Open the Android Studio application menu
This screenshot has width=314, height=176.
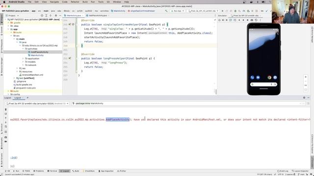[x=16, y=2]
